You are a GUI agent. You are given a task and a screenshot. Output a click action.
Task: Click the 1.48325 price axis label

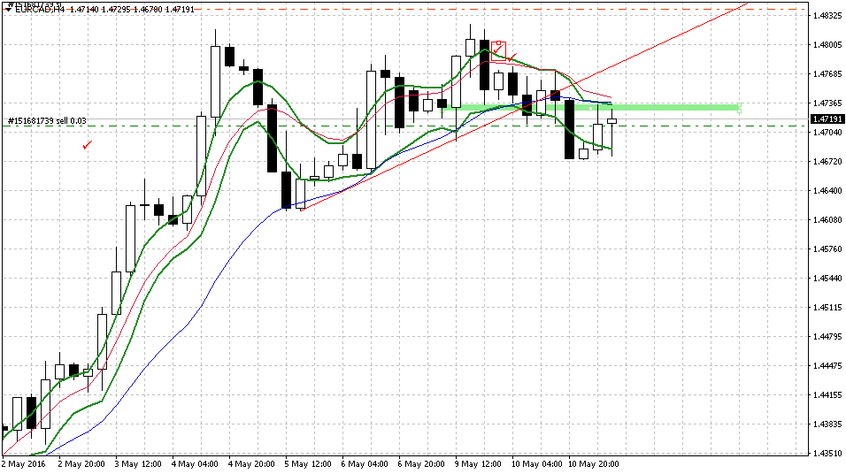coord(827,16)
